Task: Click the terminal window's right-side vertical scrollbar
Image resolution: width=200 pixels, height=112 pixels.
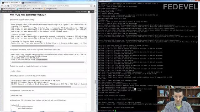Action: tap(199, 44)
